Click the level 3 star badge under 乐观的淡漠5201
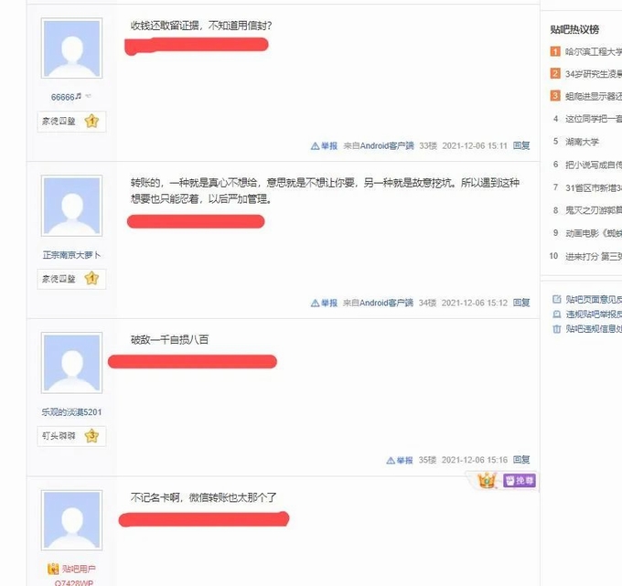The image size is (622, 586). tap(91, 436)
